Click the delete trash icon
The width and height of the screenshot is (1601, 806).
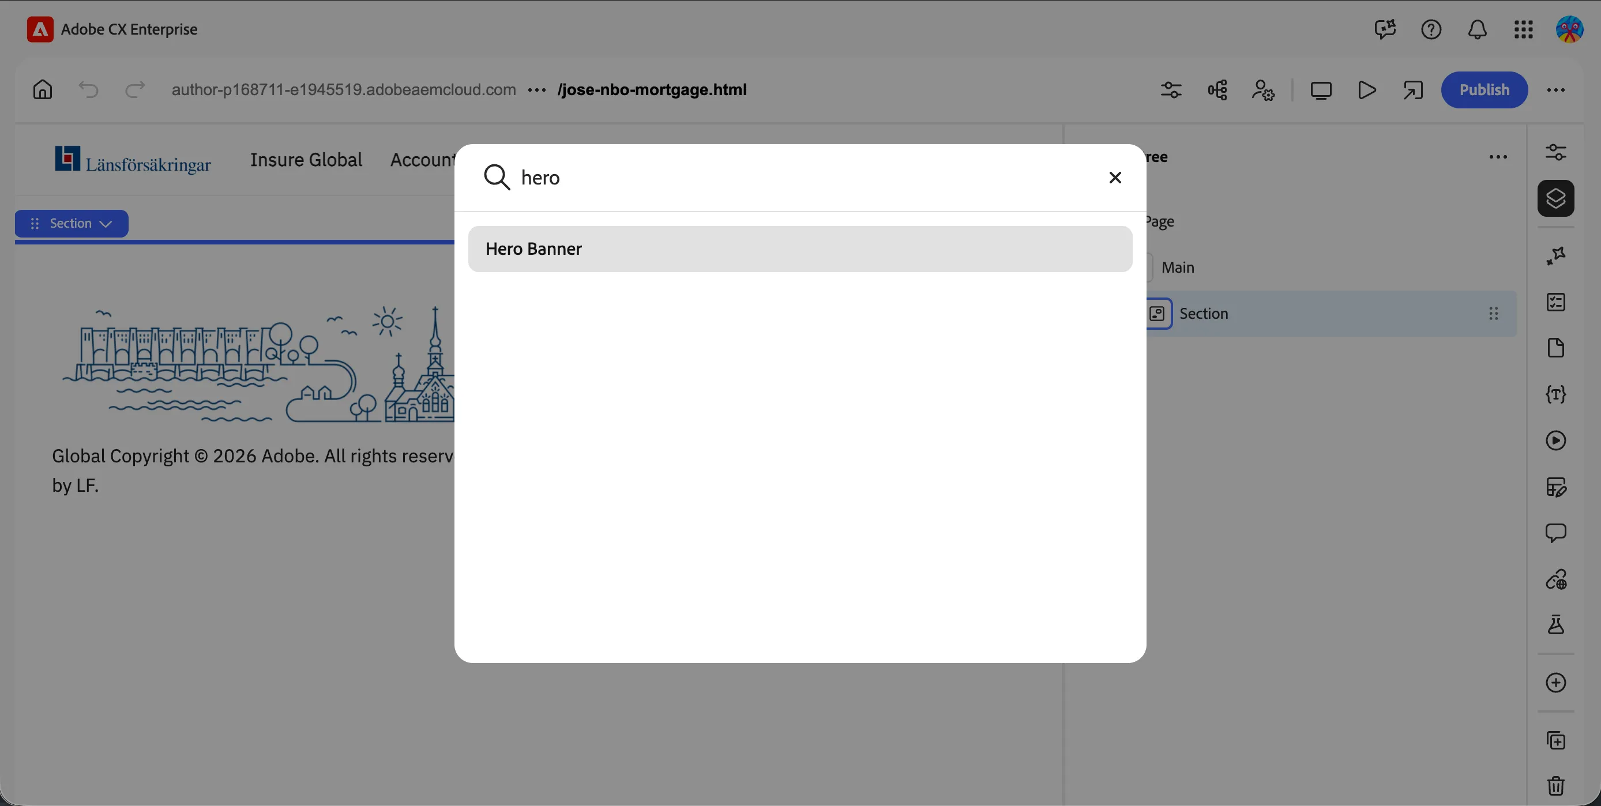(1555, 786)
